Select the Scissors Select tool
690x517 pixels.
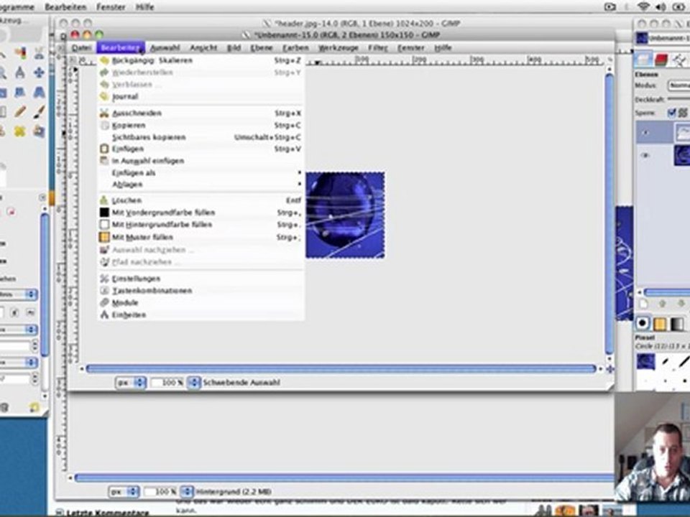(x=39, y=53)
